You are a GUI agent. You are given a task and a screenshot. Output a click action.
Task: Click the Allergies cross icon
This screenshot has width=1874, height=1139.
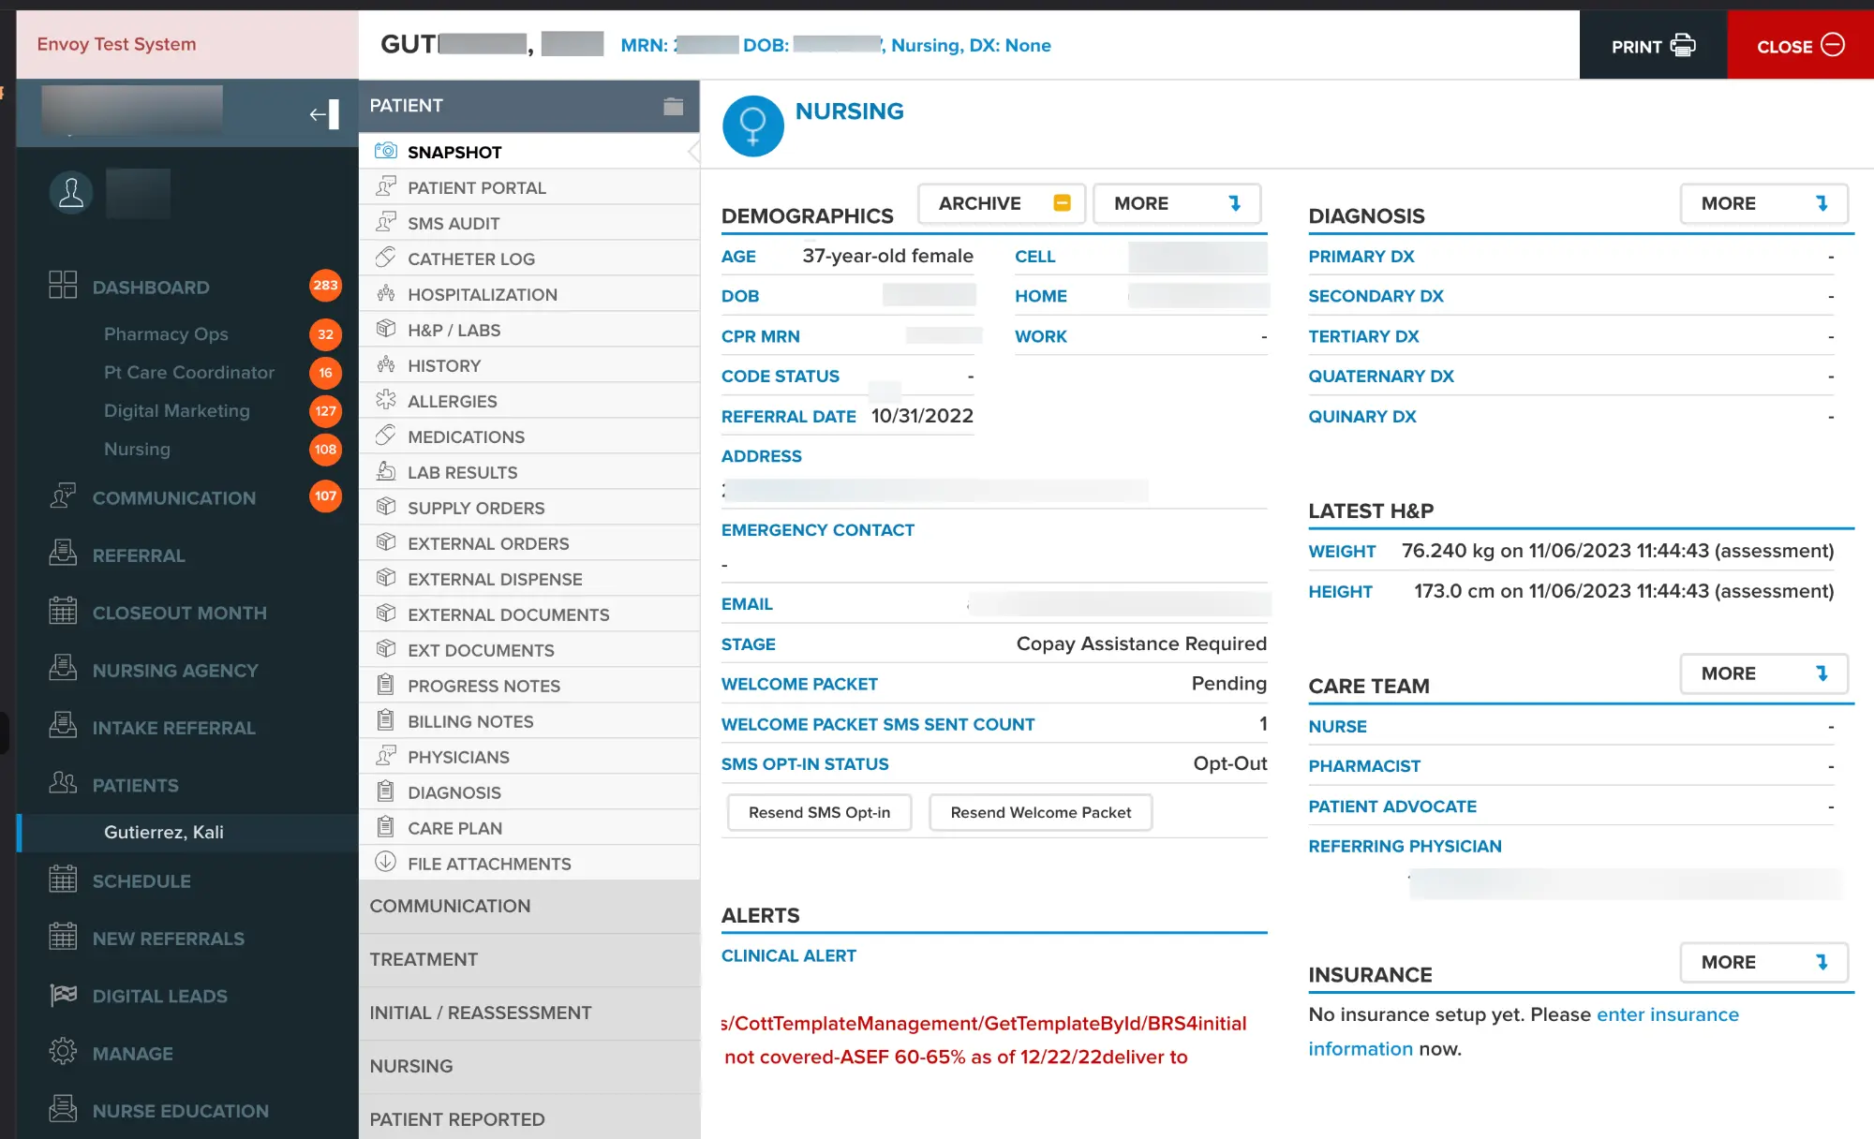[385, 400]
